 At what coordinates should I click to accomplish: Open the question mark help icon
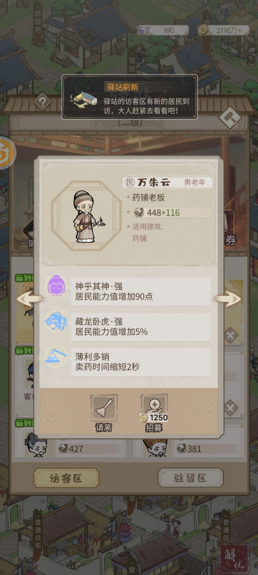point(42,102)
